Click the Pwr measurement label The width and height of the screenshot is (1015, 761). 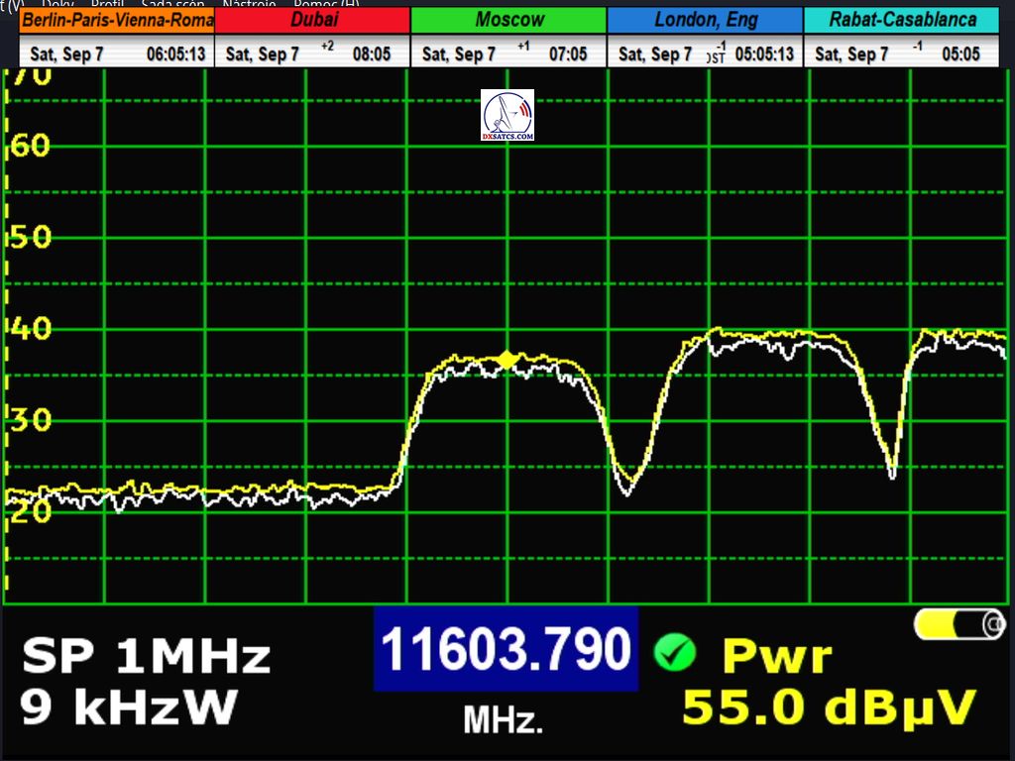pyautogui.click(x=777, y=656)
